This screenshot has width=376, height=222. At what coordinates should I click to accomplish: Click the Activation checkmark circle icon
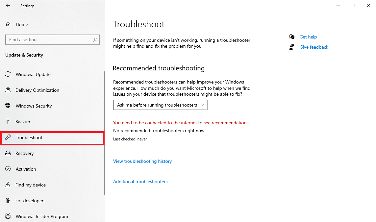(8, 169)
